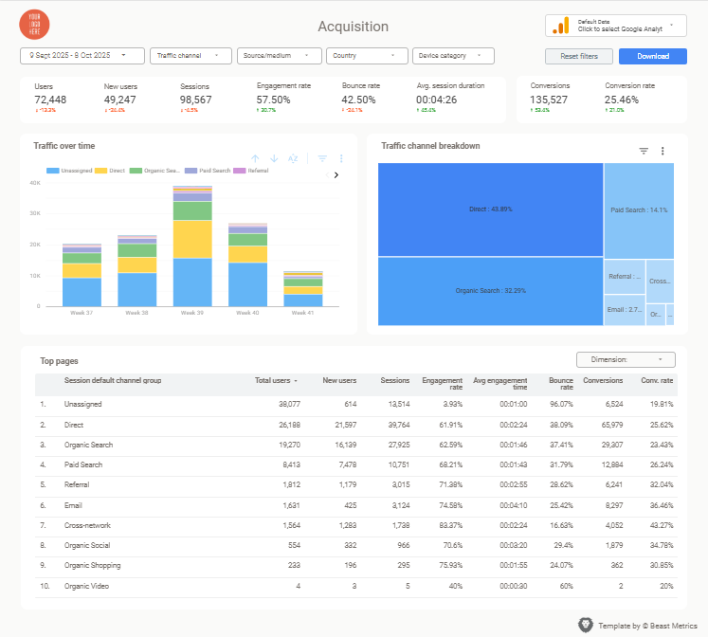
Task: Click the next legend page arrow
Action: [336, 175]
